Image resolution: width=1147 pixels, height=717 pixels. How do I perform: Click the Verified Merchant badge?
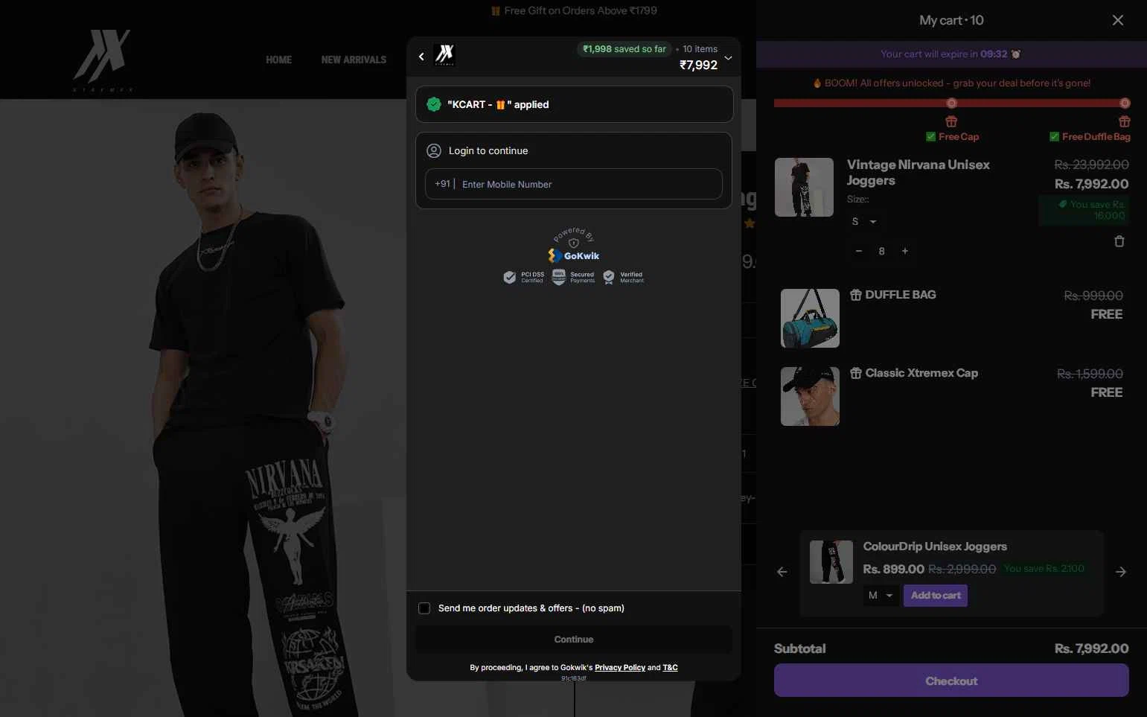(624, 277)
